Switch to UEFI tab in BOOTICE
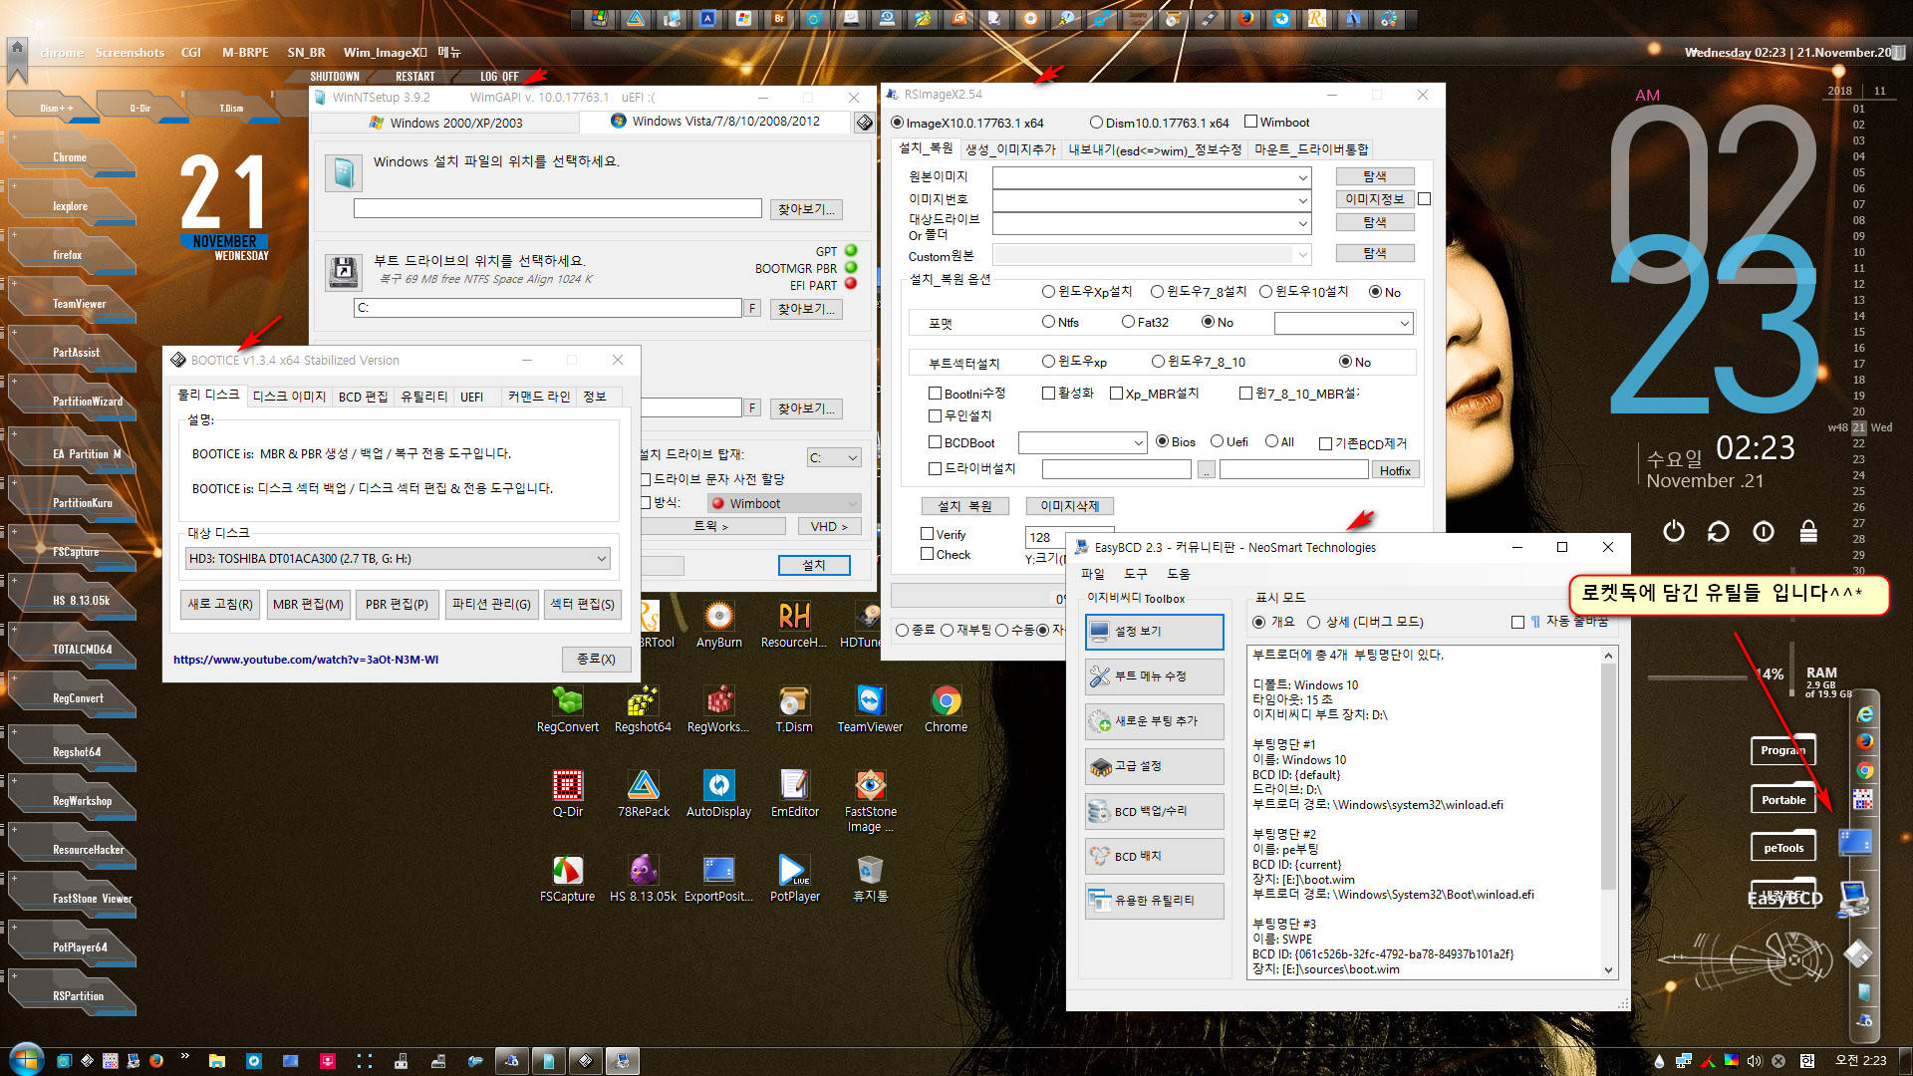1913x1076 pixels. [471, 397]
